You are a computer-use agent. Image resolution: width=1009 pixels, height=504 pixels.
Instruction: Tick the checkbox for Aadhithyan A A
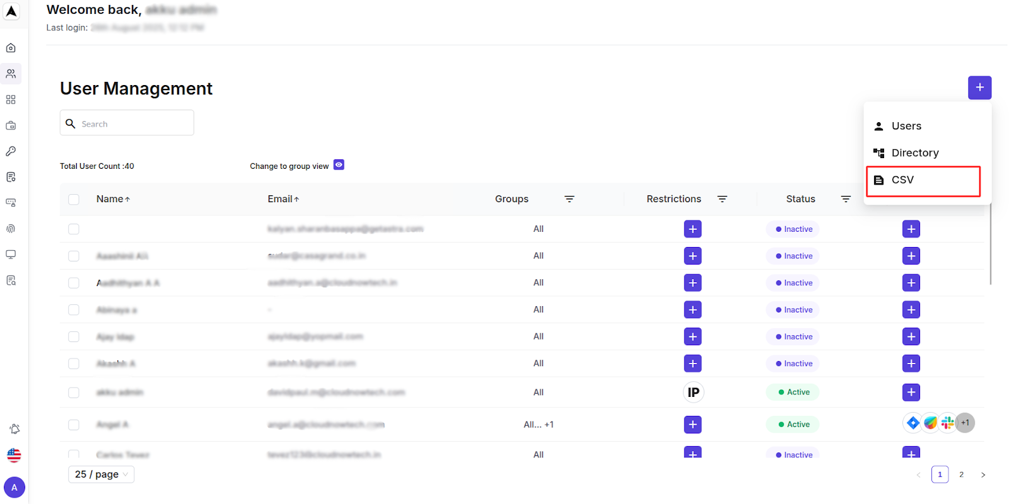74,283
